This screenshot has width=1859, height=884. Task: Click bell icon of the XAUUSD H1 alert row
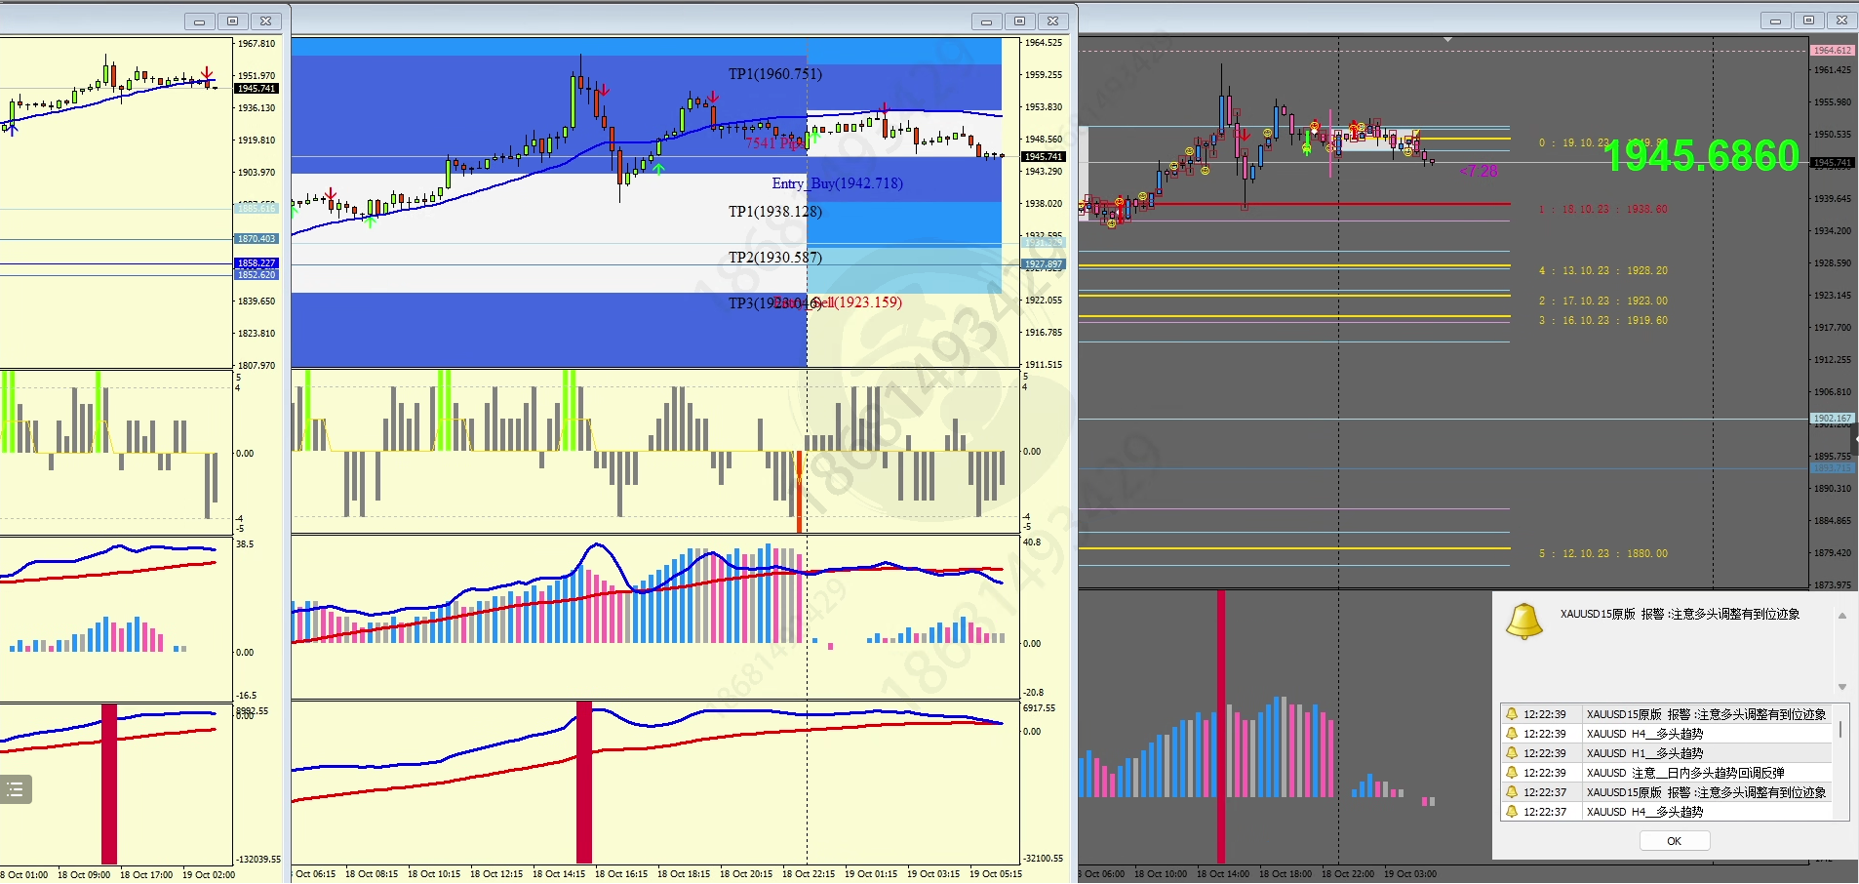[x=1512, y=753]
